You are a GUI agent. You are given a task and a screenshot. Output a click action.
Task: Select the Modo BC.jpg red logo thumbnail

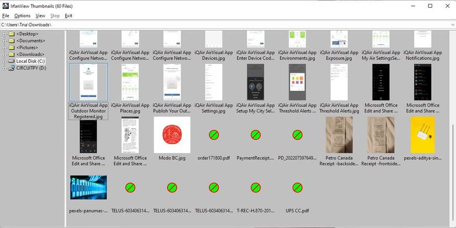(172, 135)
